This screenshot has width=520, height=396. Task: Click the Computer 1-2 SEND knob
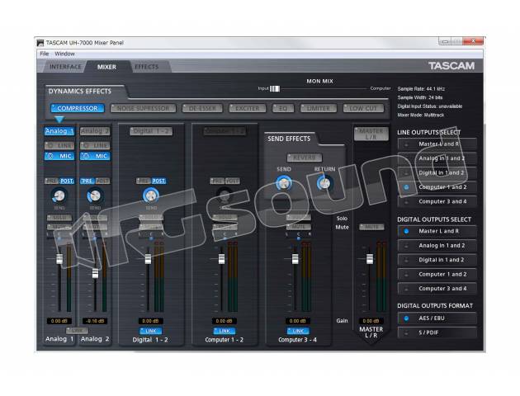(x=225, y=196)
